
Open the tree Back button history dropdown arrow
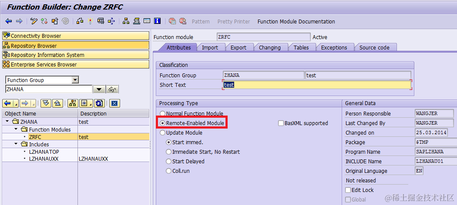[16, 103]
